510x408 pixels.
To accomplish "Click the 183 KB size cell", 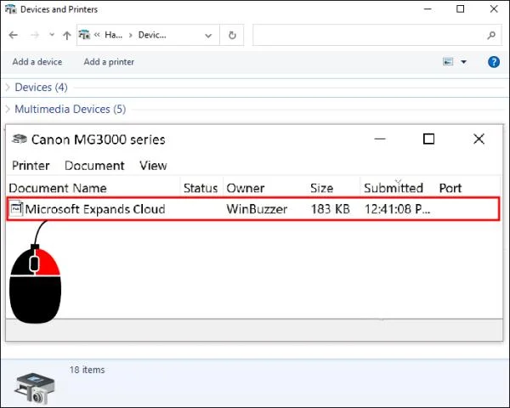I will [x=330, y=209].
